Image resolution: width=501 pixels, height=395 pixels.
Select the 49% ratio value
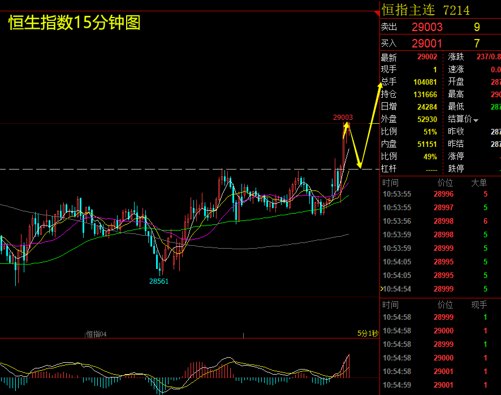(430, 157)
